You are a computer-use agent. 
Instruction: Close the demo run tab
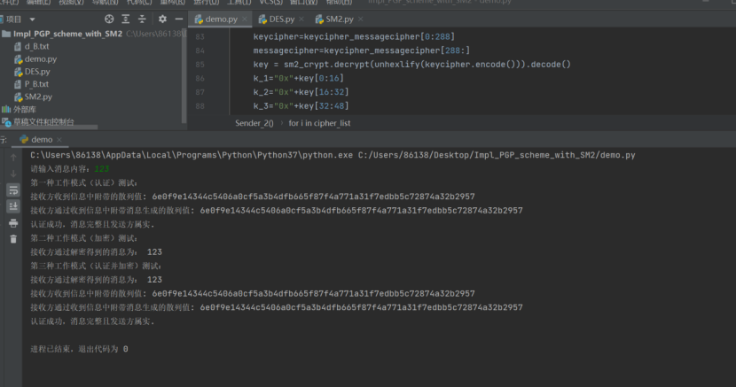(59, 140)
